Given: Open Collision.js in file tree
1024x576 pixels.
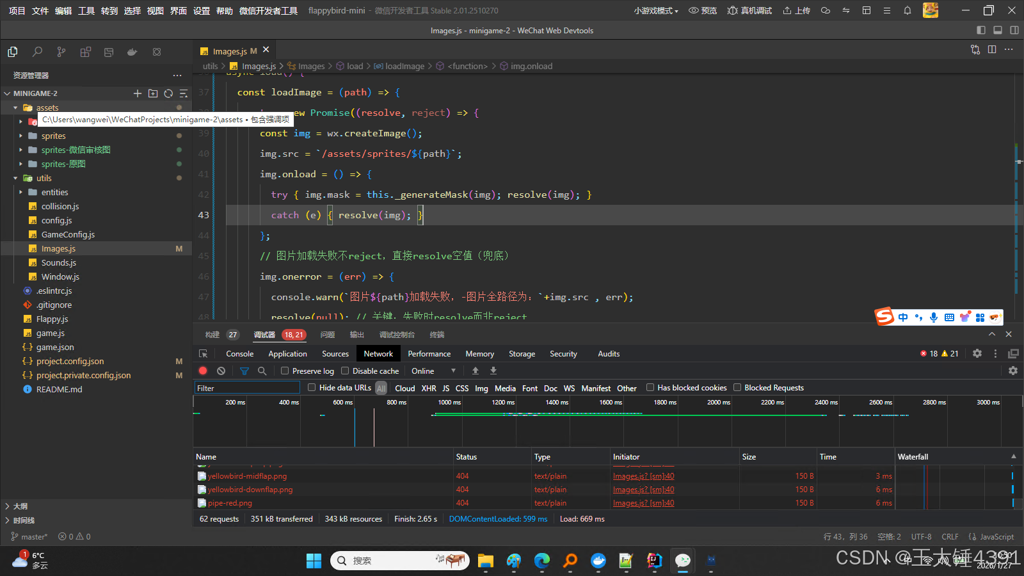Looking at the screenshot, I should coord(60,206).
